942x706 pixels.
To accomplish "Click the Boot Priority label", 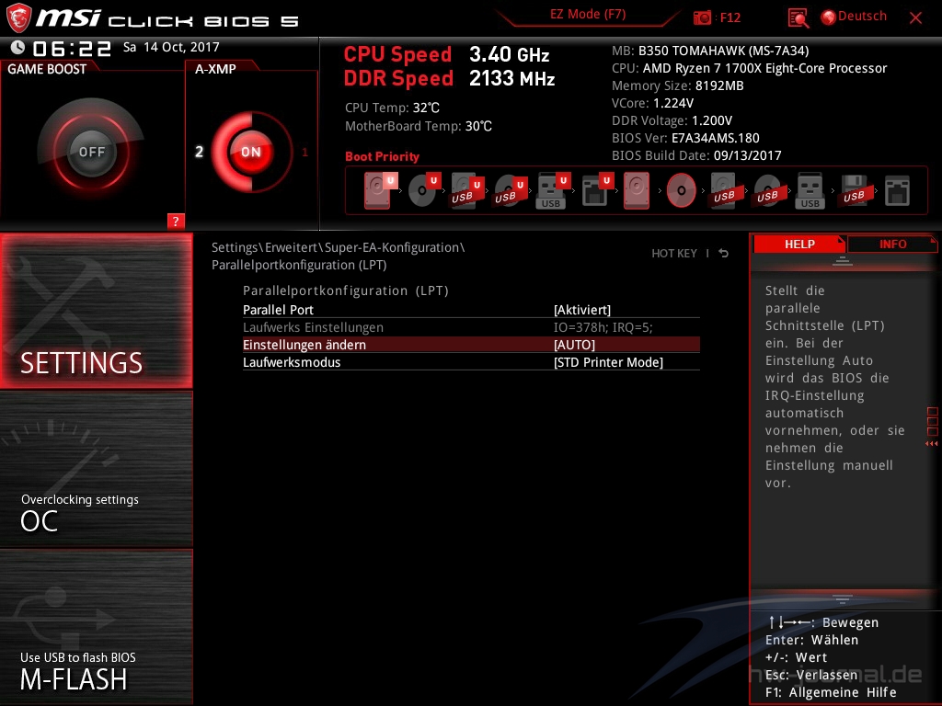I will click(x=382, y=156).
